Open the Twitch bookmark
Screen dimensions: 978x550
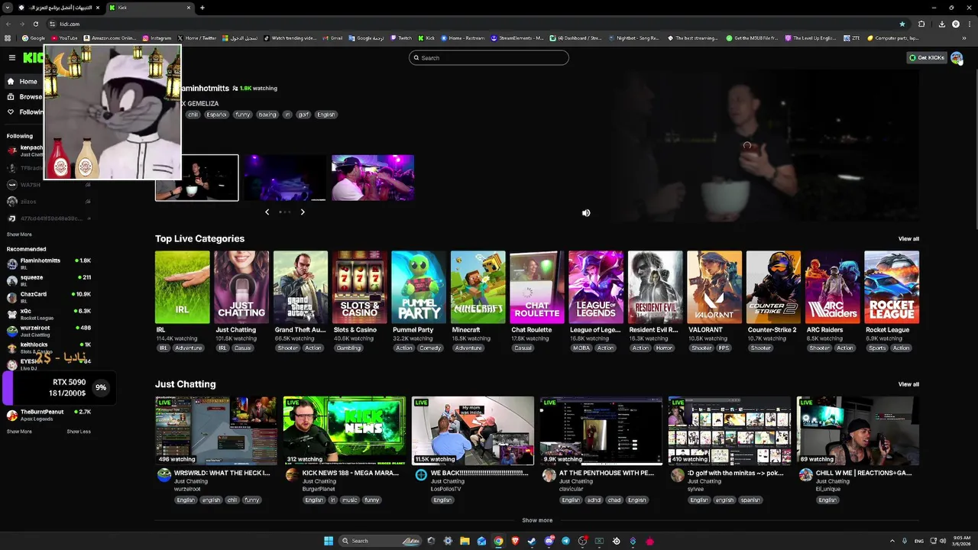(x=401, y=37)
